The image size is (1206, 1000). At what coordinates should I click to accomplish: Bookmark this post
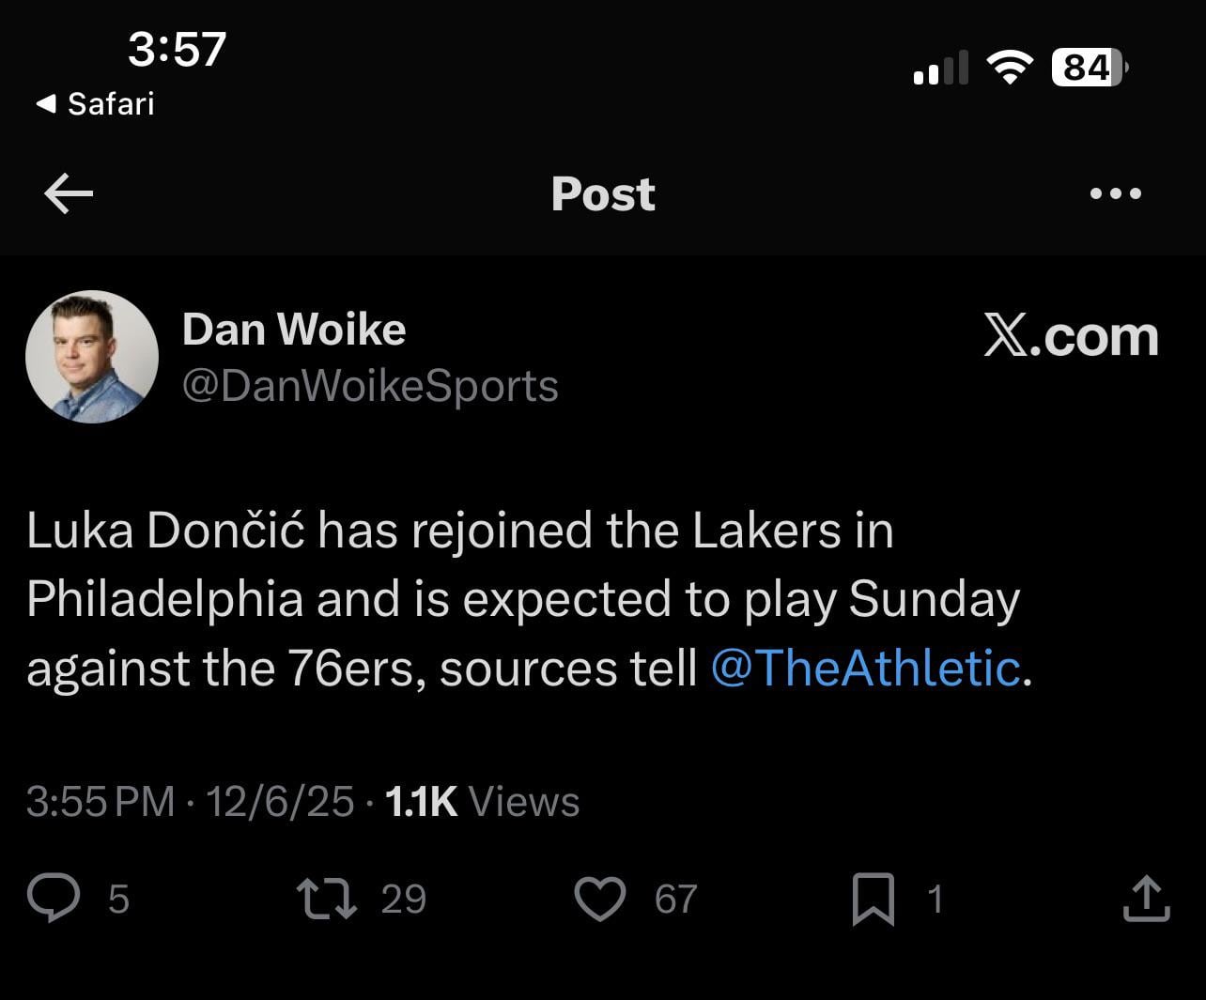pos(873,899)
